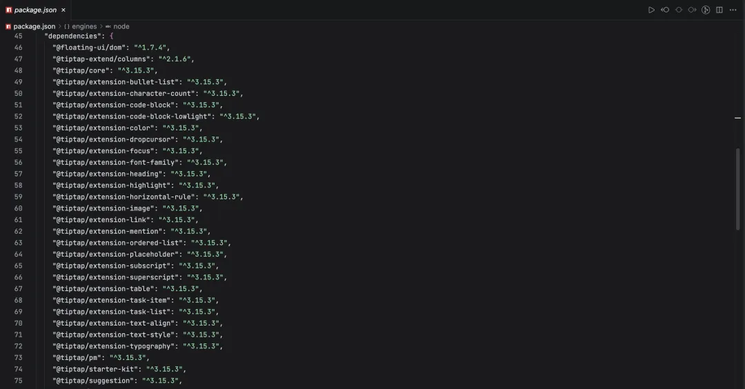Image resolution: width=745 pixels, height=389 pixels.
Task: Open the git commit graph circle icon
Action: pyautogui.click(x=706, y=10)
